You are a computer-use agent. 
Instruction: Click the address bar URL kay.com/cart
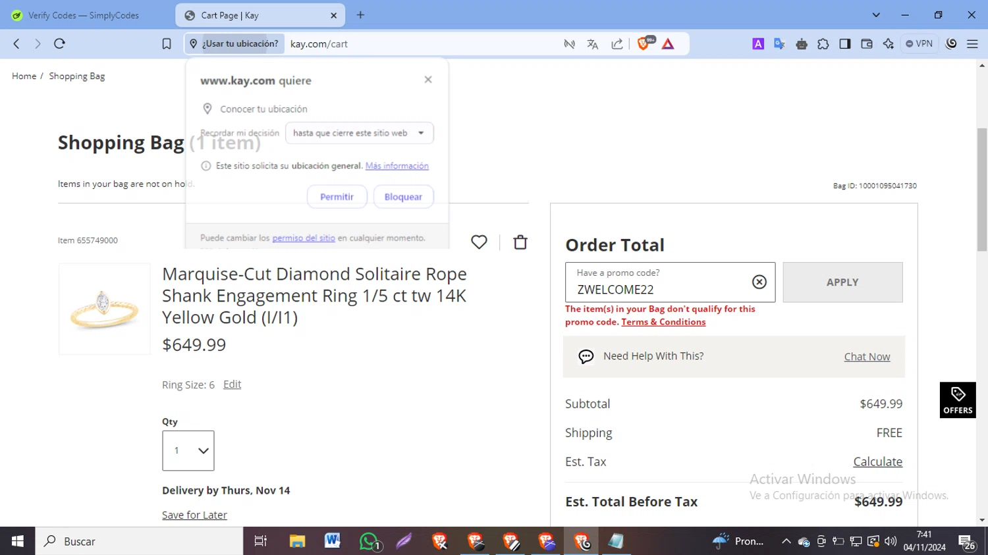(319, 44)
